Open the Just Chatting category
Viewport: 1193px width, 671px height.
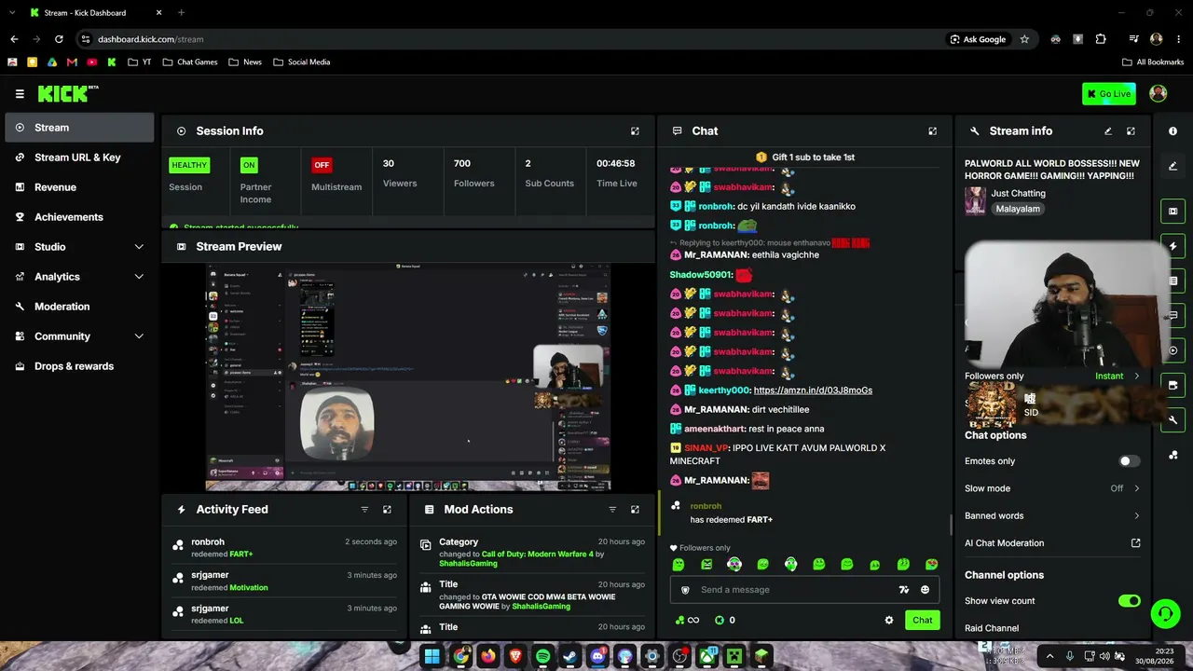1018,194
